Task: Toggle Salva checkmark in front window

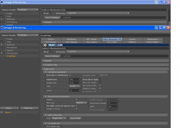Action: [x=2, y=42]
